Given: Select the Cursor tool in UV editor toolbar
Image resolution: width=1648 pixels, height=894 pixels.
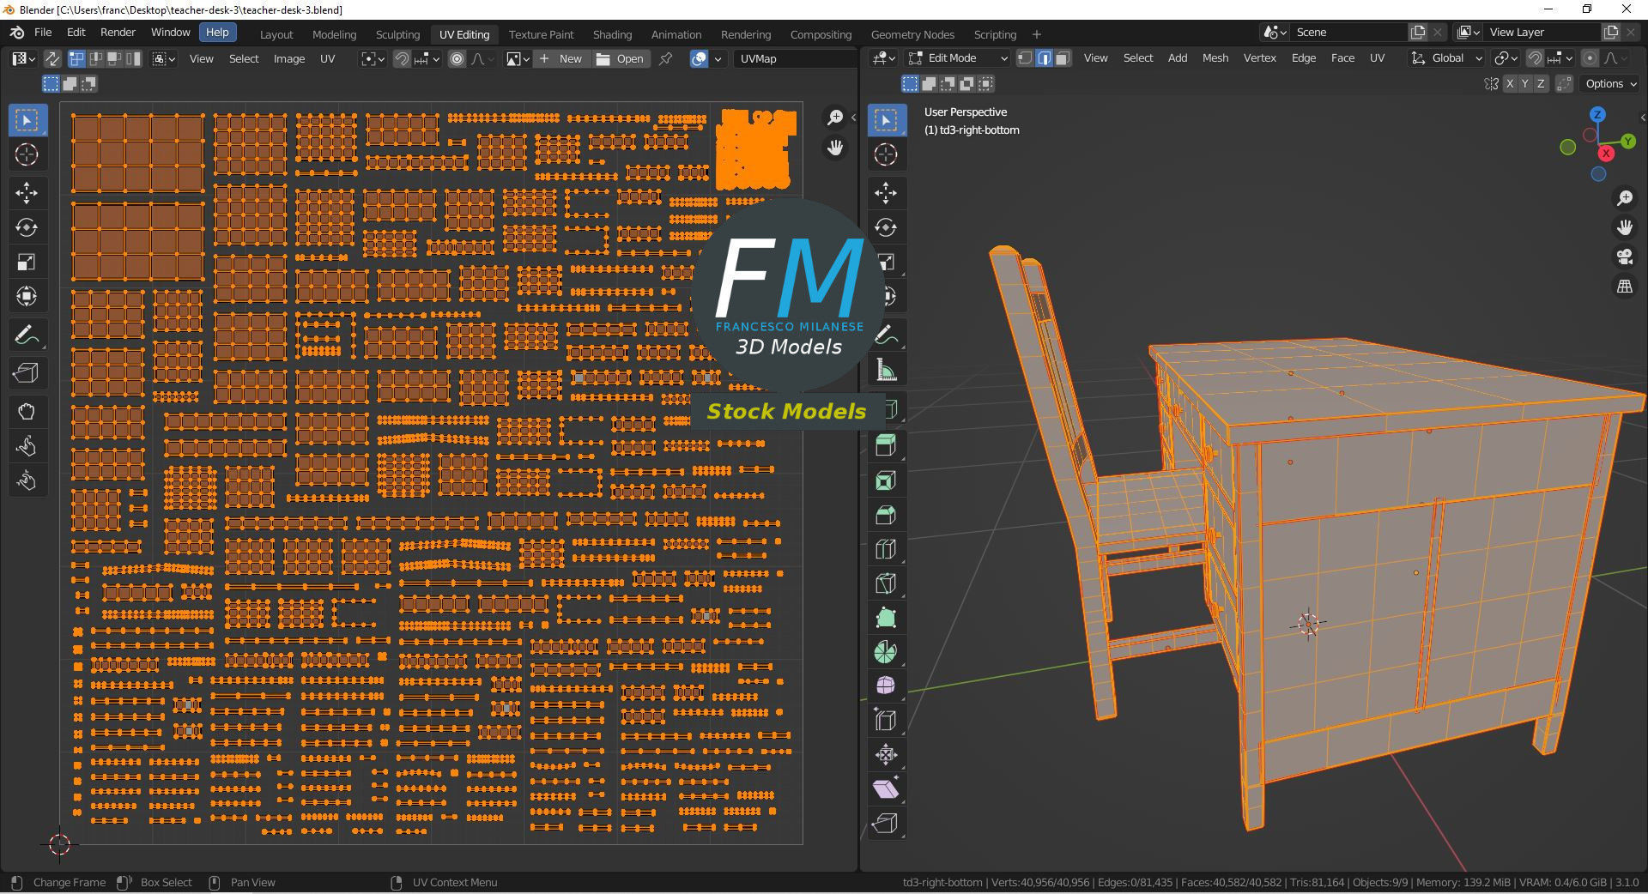Looking at the screenshot, I should [27, 154].
